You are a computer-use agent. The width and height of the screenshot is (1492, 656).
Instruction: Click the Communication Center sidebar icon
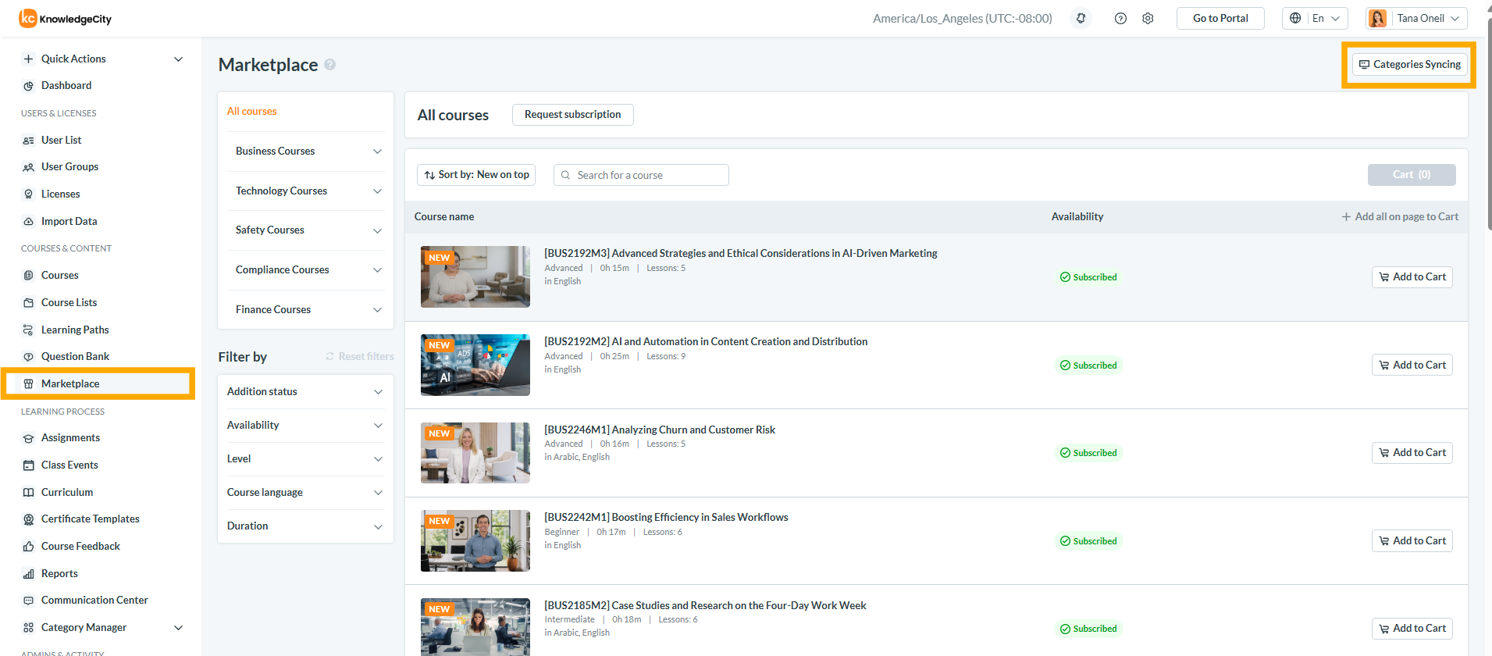pos(28,601)
